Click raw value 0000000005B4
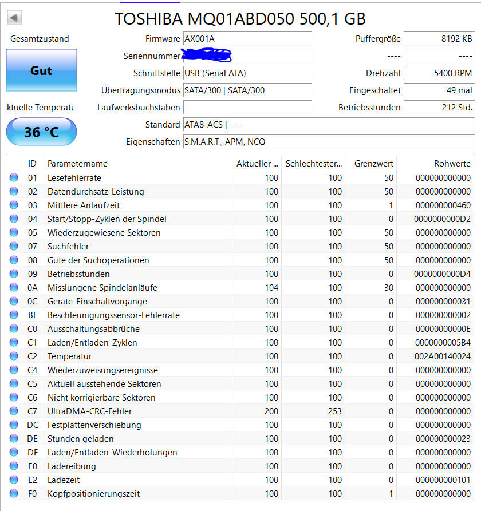This screenshot has width=481, height=511. (x=443, y=343)
